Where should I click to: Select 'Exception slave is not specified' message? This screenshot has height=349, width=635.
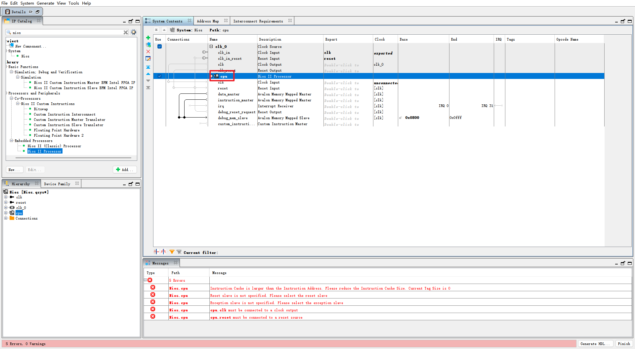pos(276,303)
